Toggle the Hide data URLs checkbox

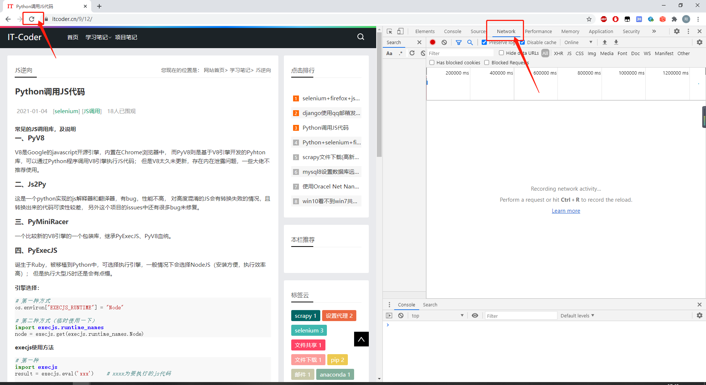point(501,53)
